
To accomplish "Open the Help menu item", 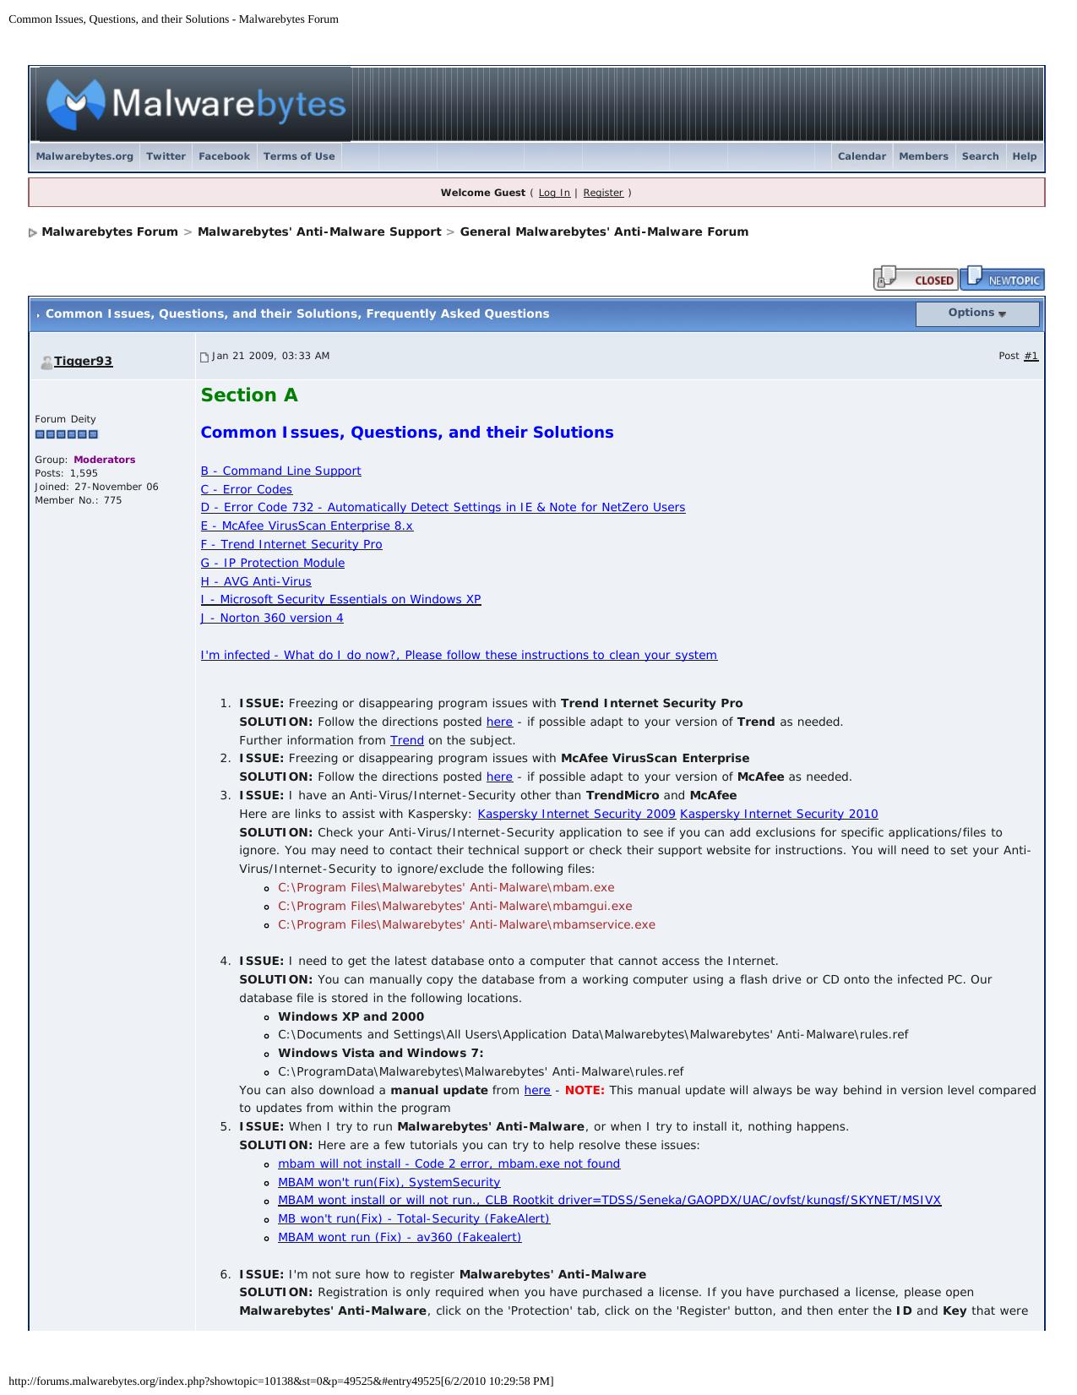I will [x=1024, y=156].
